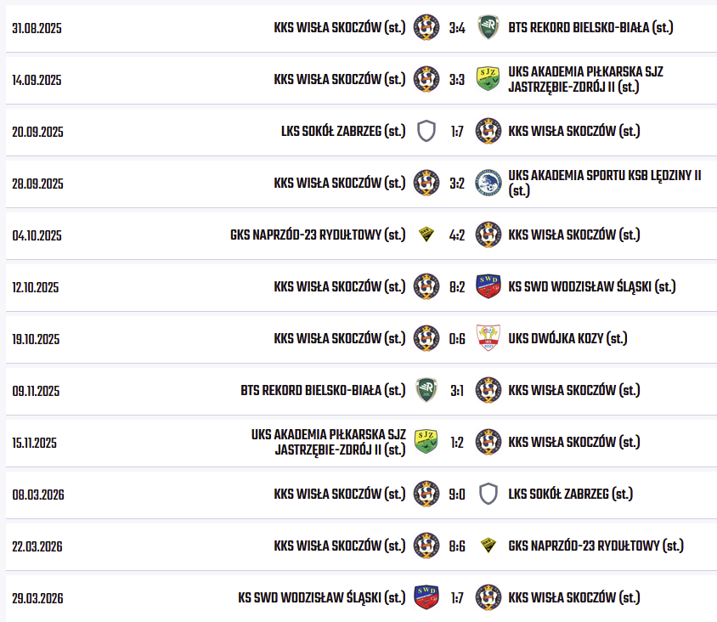Viewport: 717px width, 622px height.
Task: Select SWD Wodzisław crest in the 29.03.2026 match
Action: pyautogui.click(x=426, y=597)
